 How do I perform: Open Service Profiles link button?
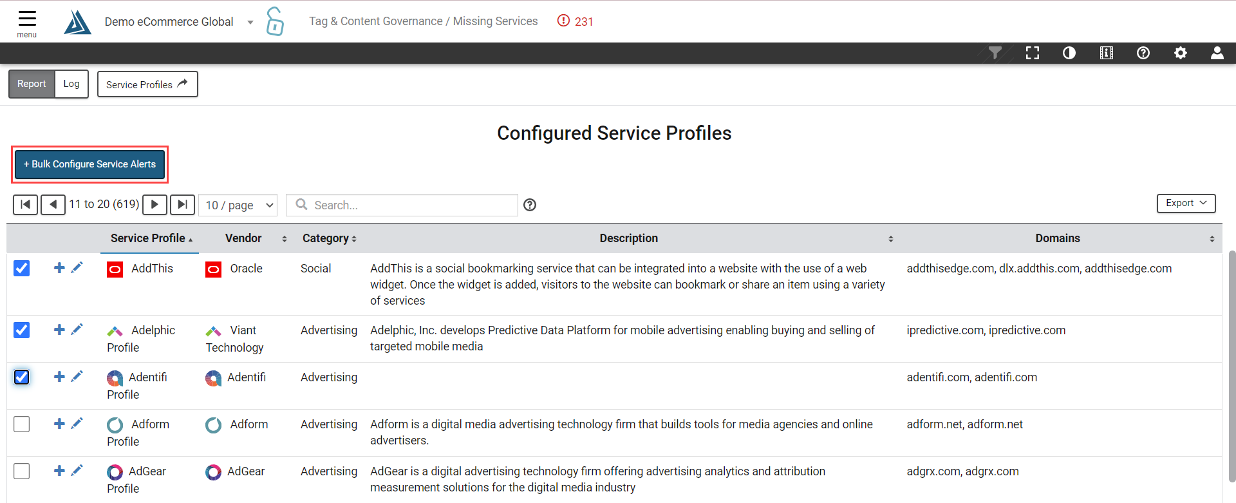coord(147,84)
